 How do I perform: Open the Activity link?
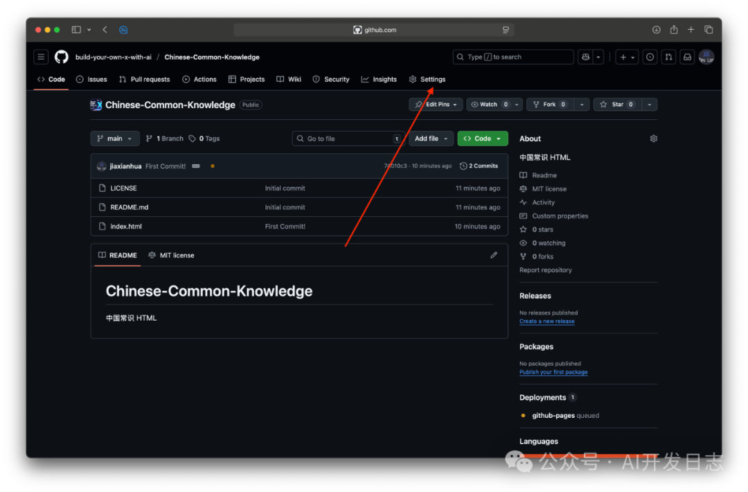tap(544, 202)
